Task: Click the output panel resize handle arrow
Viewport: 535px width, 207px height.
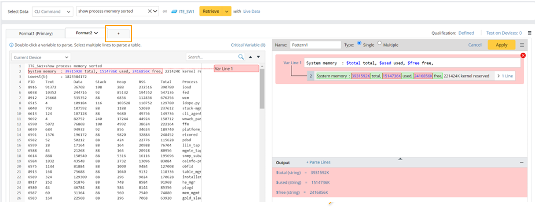Action: click(400, 159)
